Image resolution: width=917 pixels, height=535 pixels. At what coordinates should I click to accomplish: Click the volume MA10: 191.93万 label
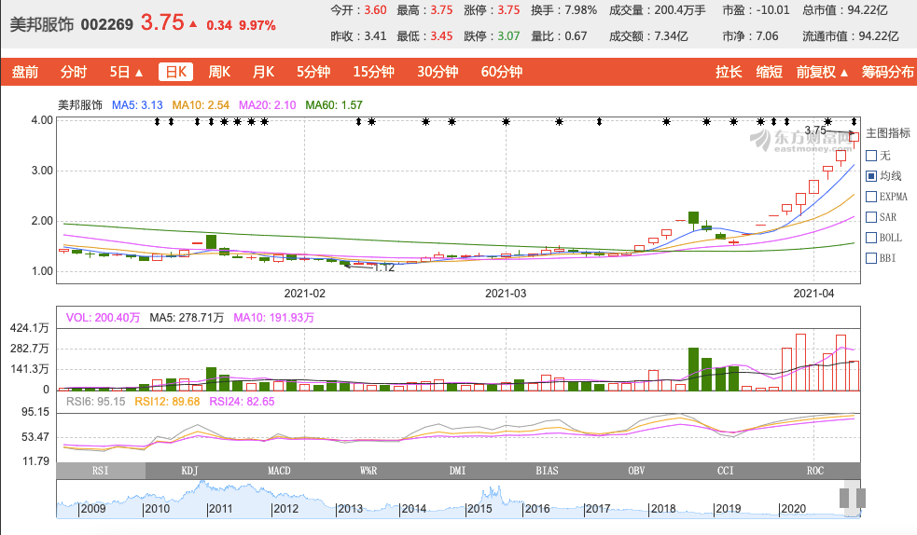pyautogui.click(x=273, y=318)
